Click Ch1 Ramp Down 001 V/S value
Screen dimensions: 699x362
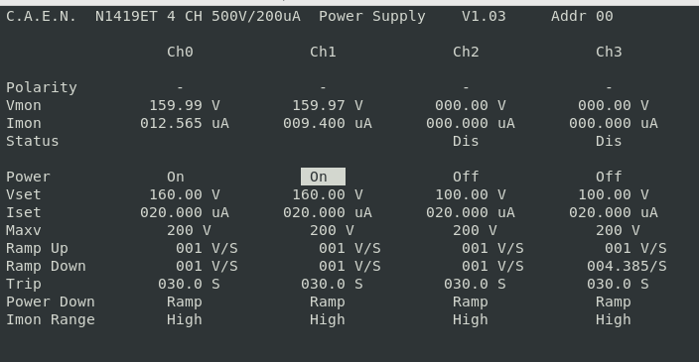coord(349,266)
